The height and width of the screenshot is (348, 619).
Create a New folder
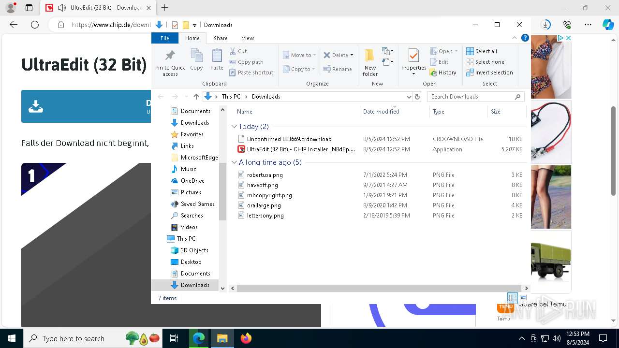point(370,62)
